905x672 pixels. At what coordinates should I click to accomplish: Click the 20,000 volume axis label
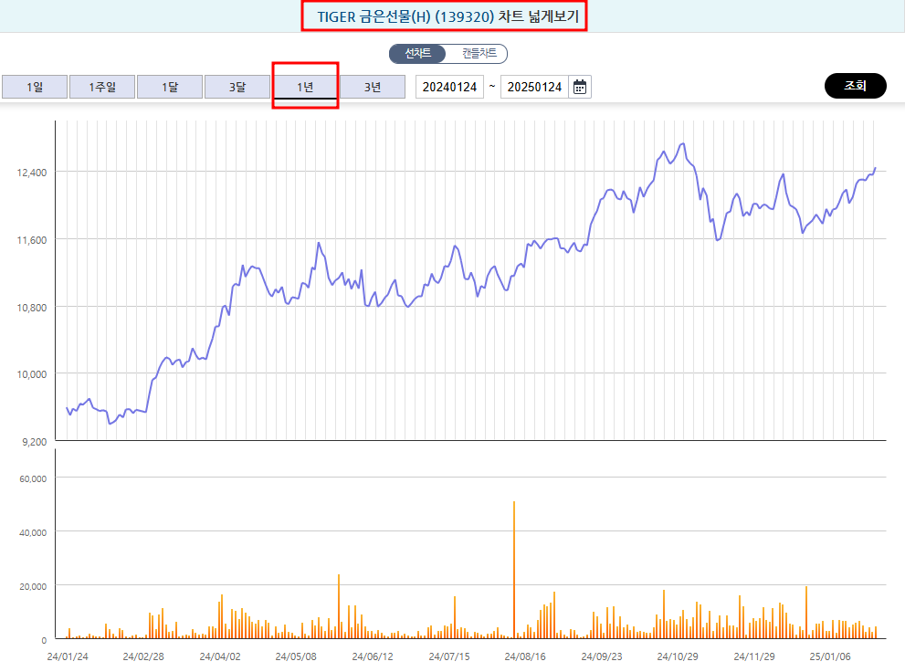point(33,586)
